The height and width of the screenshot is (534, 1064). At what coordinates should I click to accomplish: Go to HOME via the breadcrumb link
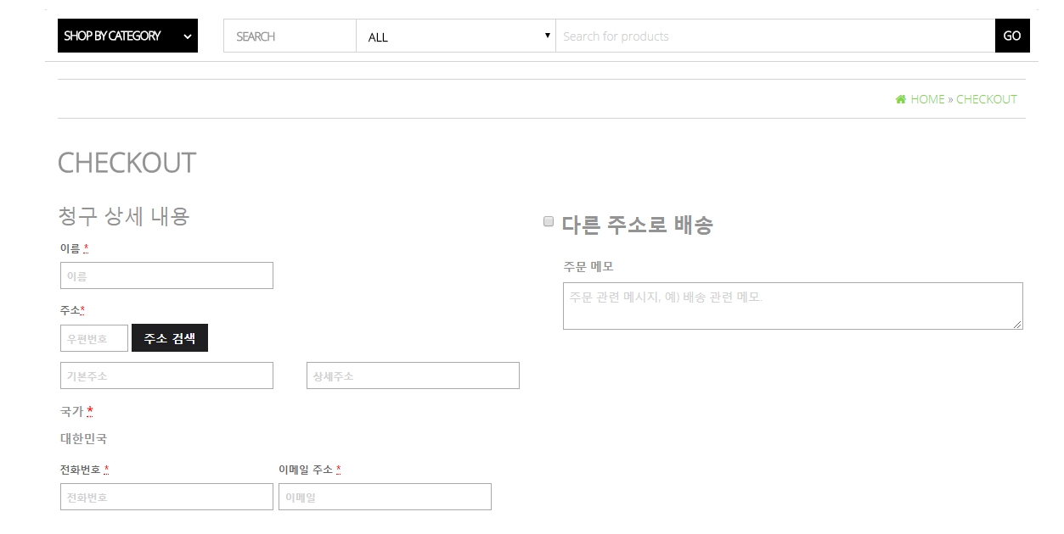tap(927, 99)
